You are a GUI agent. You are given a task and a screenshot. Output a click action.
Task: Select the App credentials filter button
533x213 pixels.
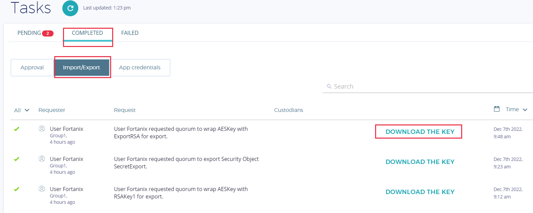pos(140,68)
